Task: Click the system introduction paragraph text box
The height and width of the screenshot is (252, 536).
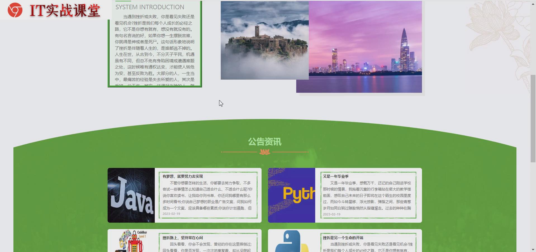Action: (x=155, y=50)
